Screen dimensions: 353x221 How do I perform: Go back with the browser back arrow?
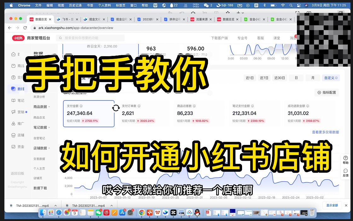coord(10,28)
